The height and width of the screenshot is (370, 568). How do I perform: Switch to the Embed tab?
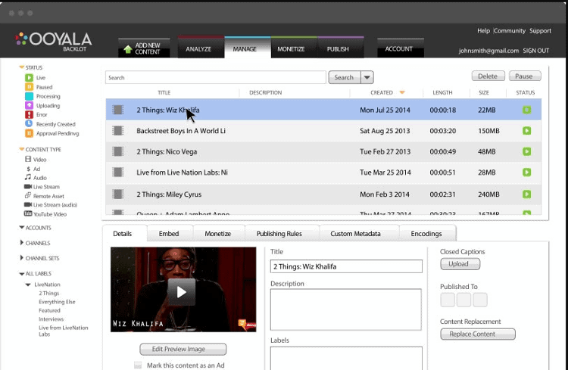[169, 234]
